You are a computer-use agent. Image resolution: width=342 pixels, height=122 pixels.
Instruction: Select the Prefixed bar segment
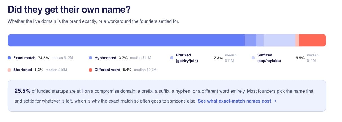pos(260,40)
